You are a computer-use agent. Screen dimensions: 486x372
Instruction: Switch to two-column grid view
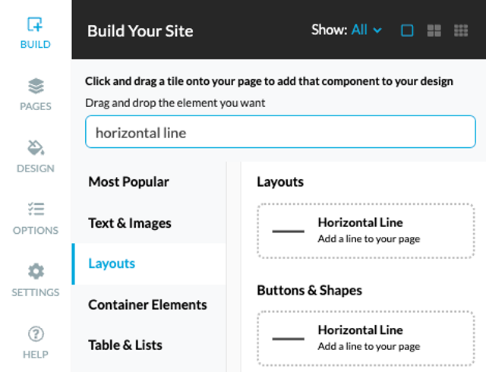(x=434, y=30)
